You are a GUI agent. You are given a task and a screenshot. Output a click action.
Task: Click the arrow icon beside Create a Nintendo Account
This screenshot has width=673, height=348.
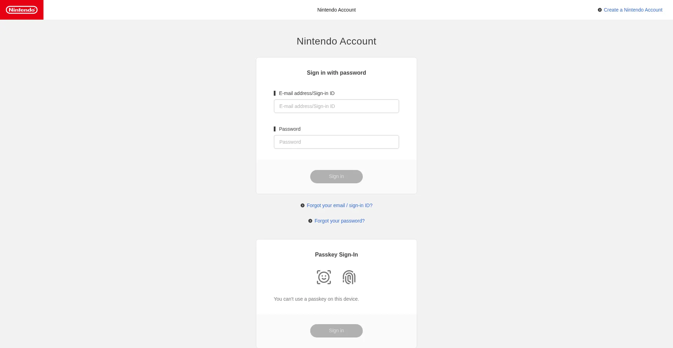tap(600, 10)
